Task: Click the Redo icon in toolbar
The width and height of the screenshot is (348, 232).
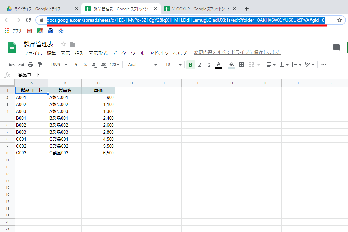Action: [x=21, y=65]
